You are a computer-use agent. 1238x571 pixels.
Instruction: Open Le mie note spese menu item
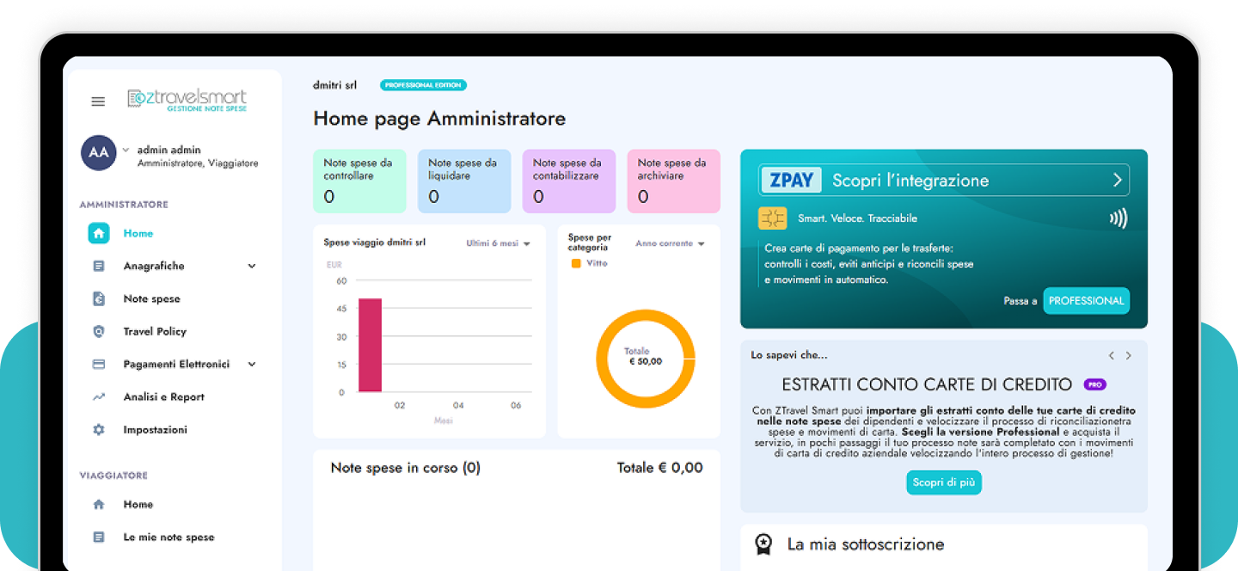click(169, 537)
